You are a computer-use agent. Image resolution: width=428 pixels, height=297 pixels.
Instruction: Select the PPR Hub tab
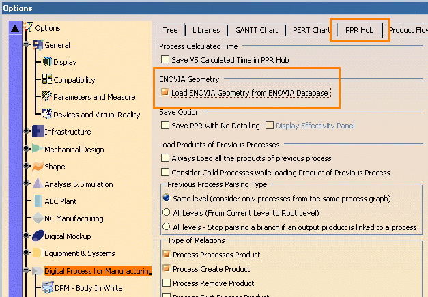(360, 30)
